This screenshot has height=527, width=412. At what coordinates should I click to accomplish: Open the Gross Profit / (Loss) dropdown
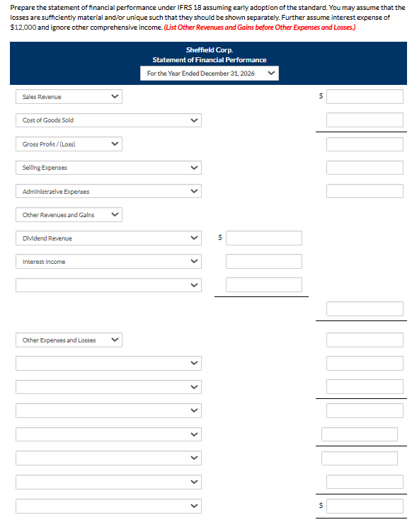(x=69, y=144)
